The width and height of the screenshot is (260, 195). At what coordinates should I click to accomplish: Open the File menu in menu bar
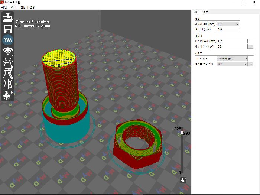point(4,7)
